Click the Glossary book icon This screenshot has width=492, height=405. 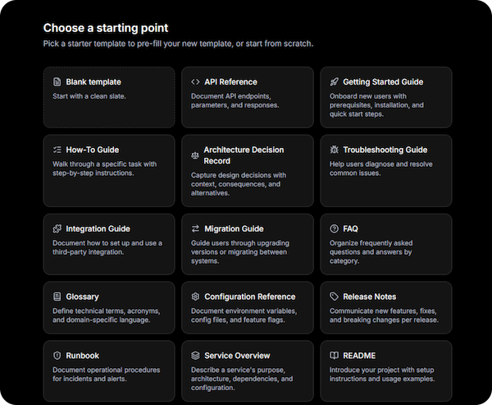point(57,297)
